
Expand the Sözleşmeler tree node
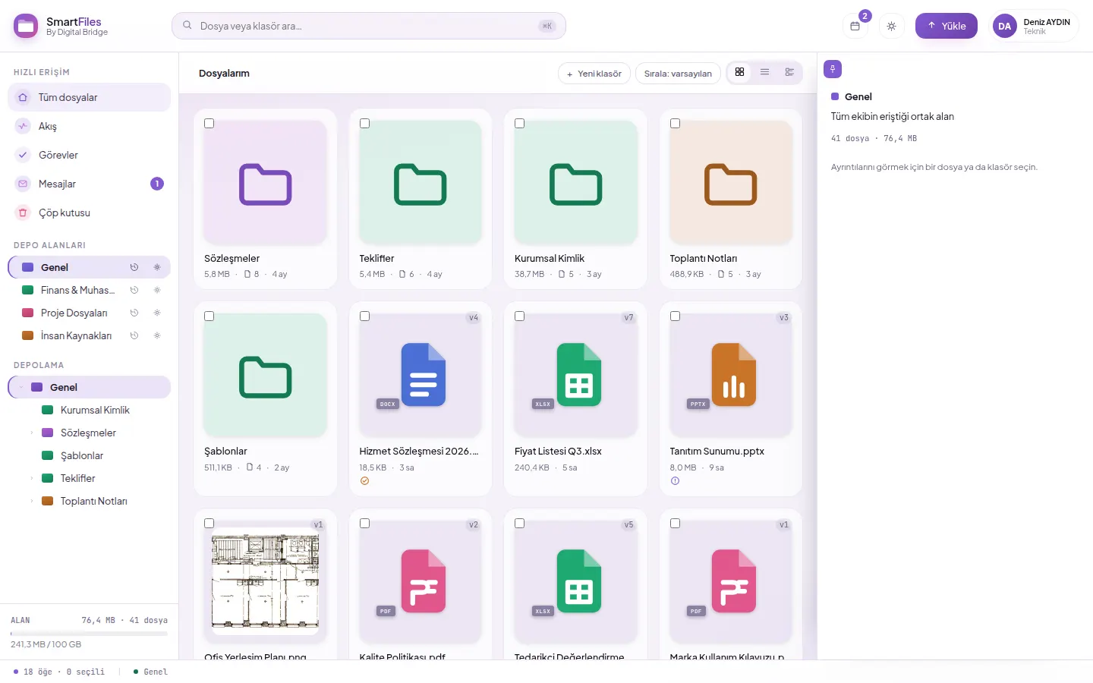click(32, 433)
